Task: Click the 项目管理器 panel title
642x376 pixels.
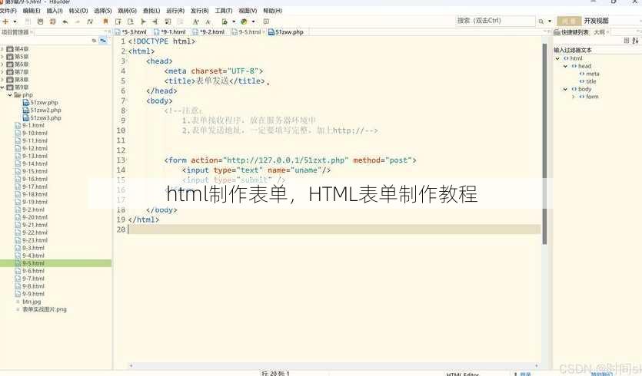Action: click(x=15, y=32)
